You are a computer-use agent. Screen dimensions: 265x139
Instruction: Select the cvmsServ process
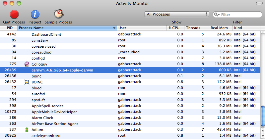coord(40,40)
